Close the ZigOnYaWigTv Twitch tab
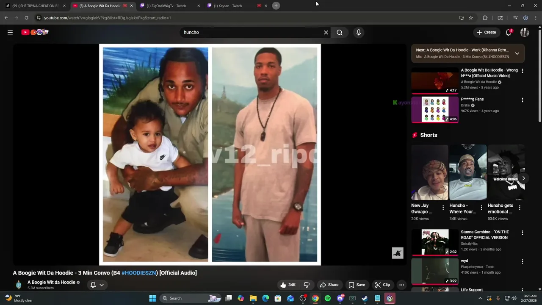The height and width of the screenshot is (305, 542). (199, 6)
